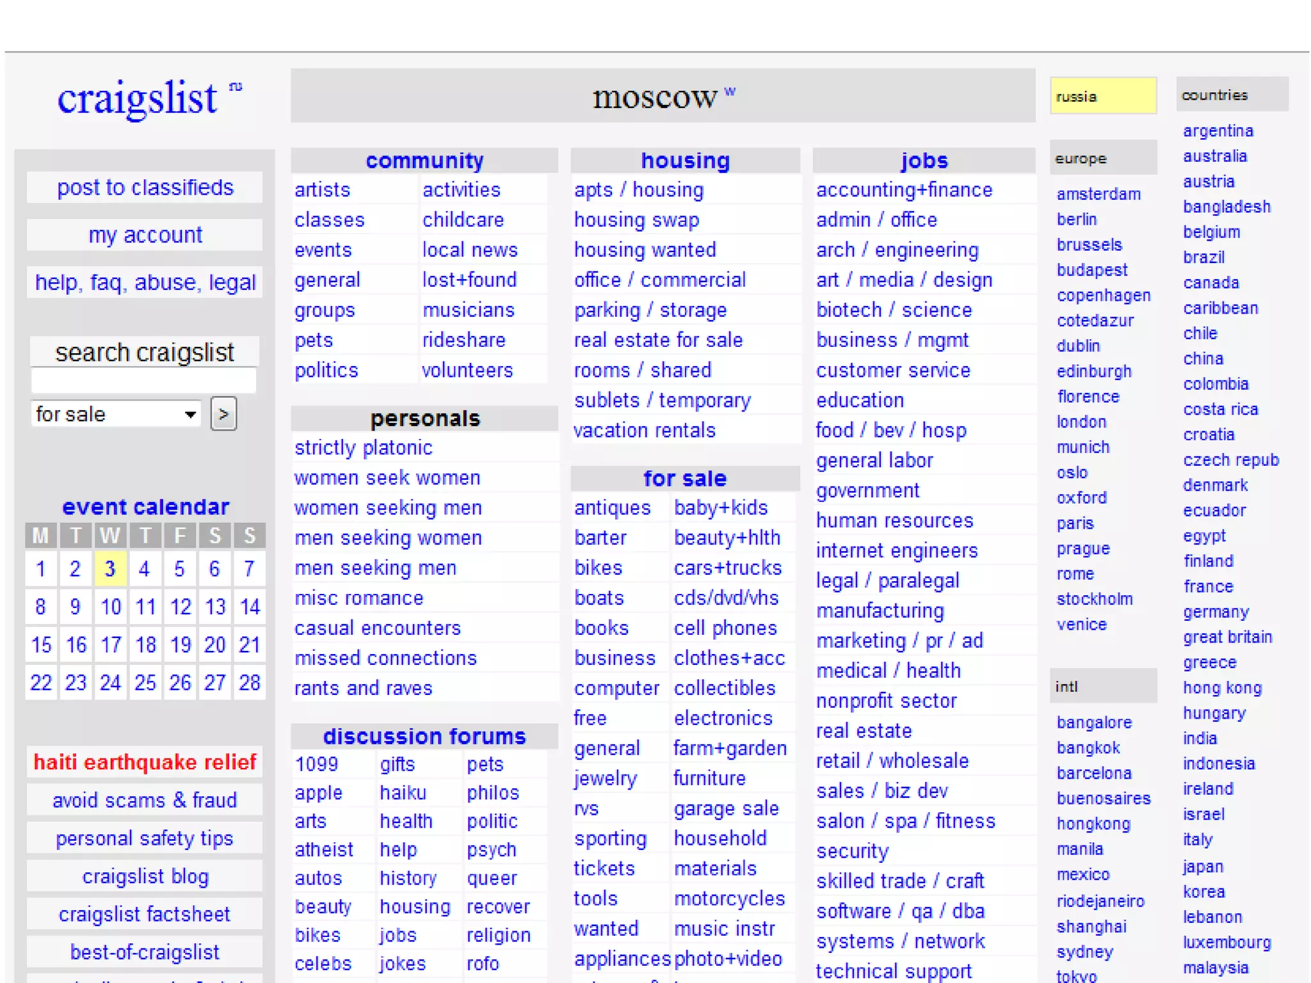
Task: Open the 'for sale' search category dropdown
Action: pyautogui.click(x=116, y=414)
